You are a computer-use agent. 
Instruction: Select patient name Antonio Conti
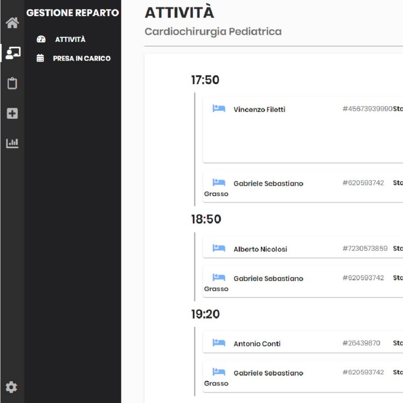click(257, 344)
